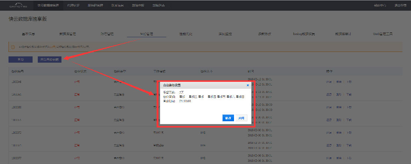
Task: Open the 参数修改 tab
Action: click(264, 34)
